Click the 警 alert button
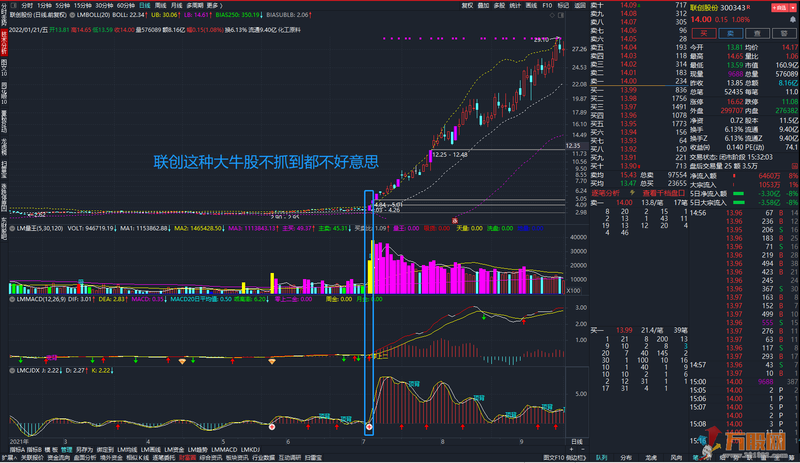This screenshot has width=800, height=463. tap(784, 33)
